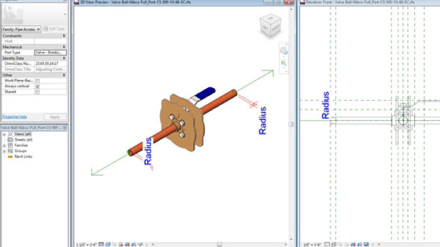Toggle crop view in Elevation view bar

click(353, 244)
